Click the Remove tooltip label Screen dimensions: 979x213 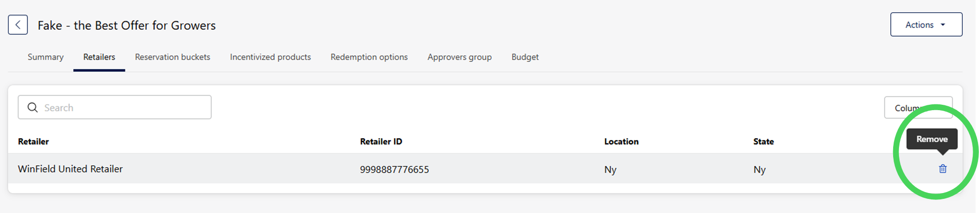point(932,139)
